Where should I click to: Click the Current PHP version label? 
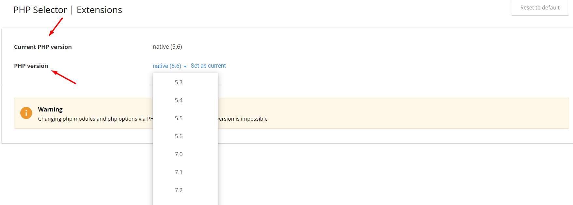click(43, 47)
